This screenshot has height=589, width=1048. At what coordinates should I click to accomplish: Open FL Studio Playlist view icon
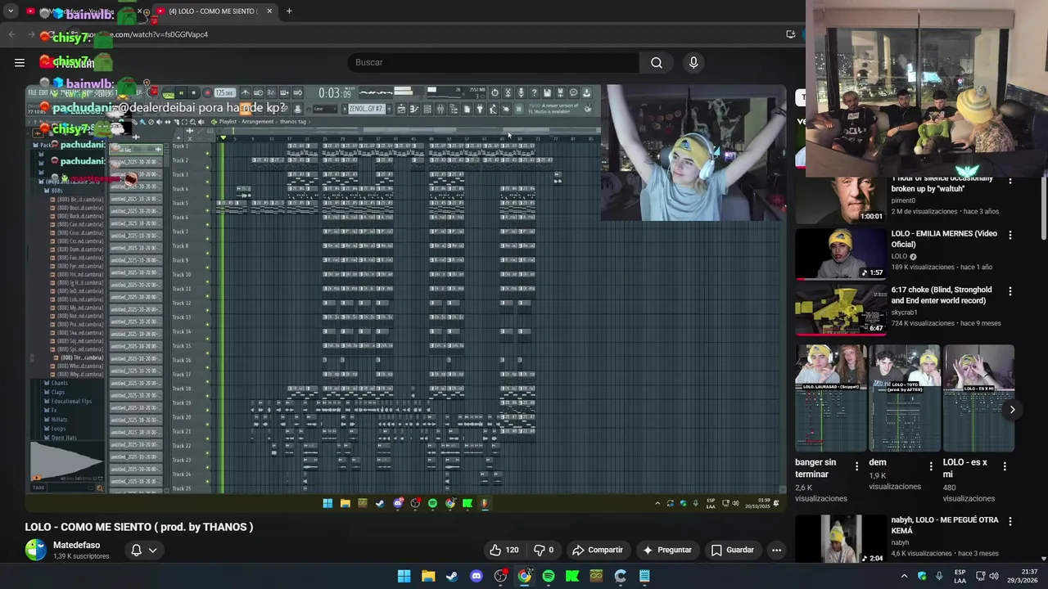click(401, 109)
